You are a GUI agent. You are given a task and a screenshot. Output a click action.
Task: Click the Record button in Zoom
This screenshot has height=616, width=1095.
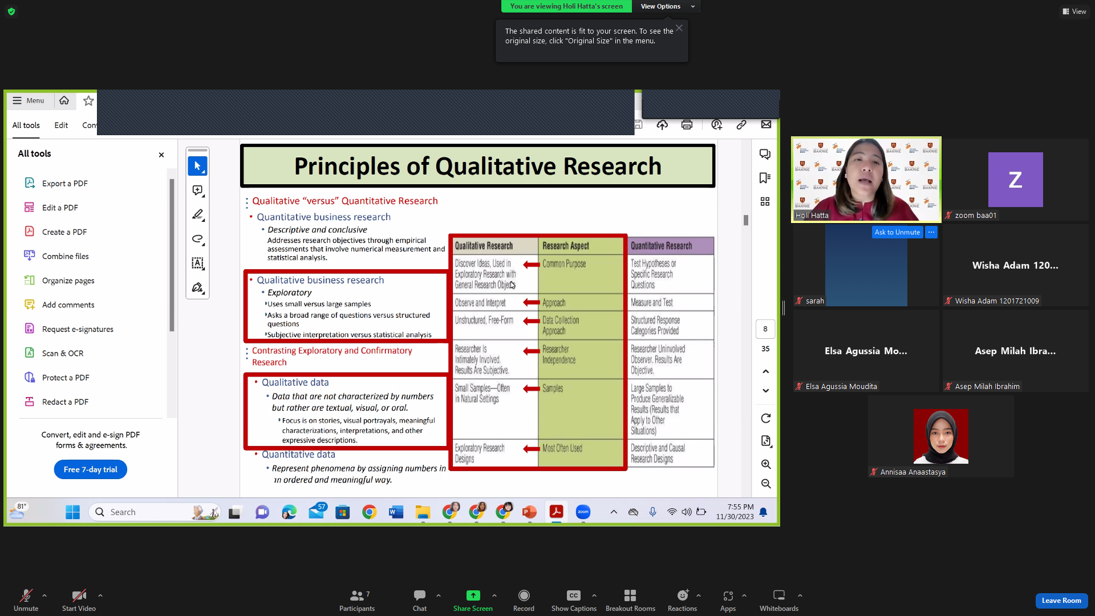point(524,600)
